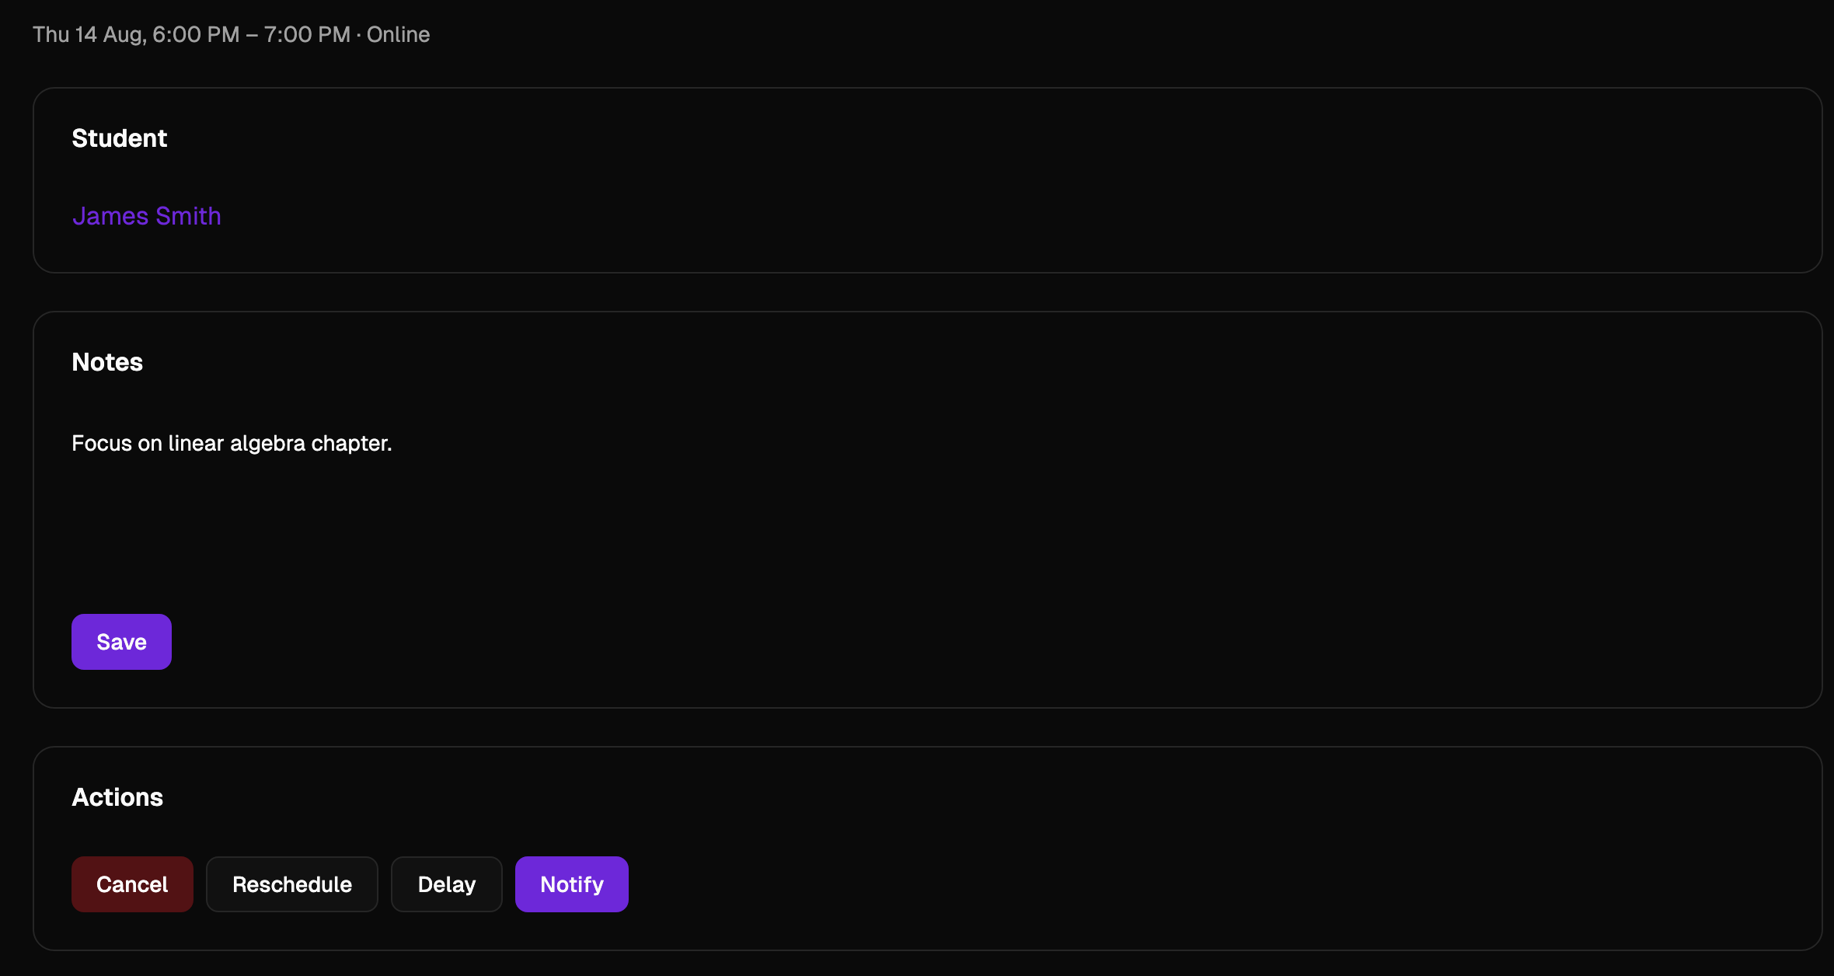Click the "Online" session location label

click(x=398, y=35)
